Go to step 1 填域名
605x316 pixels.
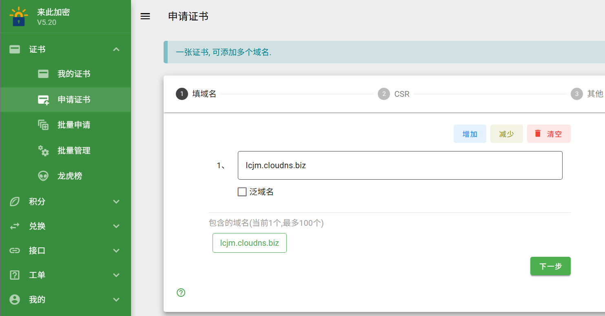pos(196,94)
